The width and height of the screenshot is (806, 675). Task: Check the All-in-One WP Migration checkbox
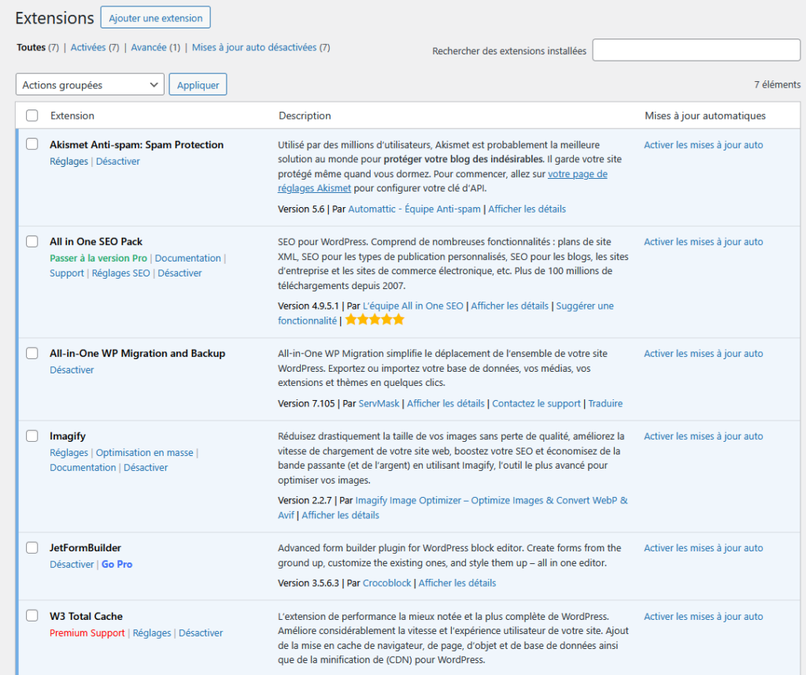pyautogui.click(x=31, y=353)
